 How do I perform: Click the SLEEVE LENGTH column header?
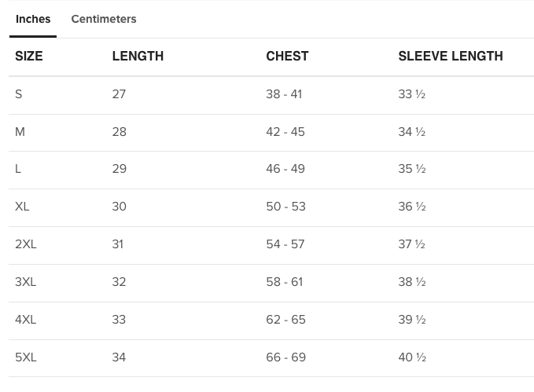451,56
